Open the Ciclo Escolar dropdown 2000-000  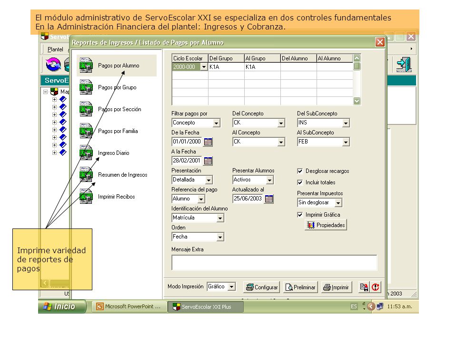[x=204, y=67]
